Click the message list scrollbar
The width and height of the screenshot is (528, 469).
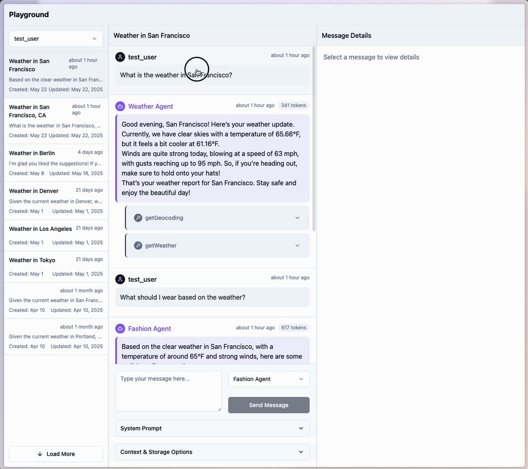point(314,139)
